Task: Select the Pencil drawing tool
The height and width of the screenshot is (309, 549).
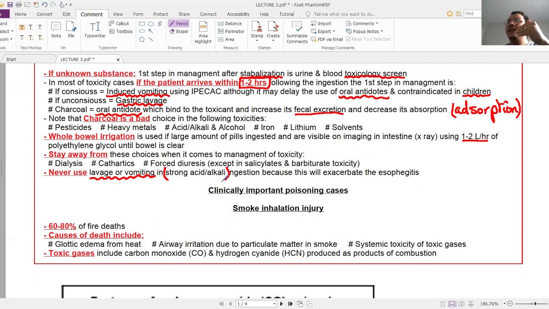Action: 178,24
